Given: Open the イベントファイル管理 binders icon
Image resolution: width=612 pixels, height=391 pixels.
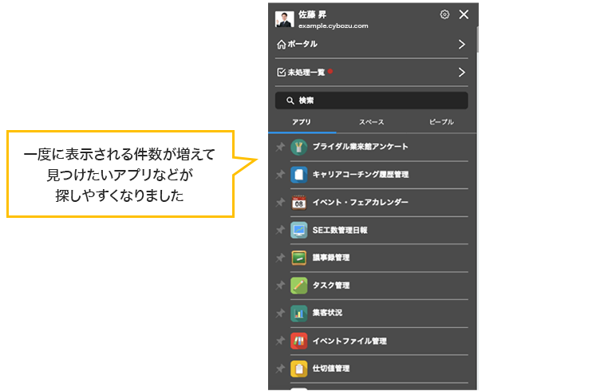Looking at the screenshot, I should (x=299, y=341).
